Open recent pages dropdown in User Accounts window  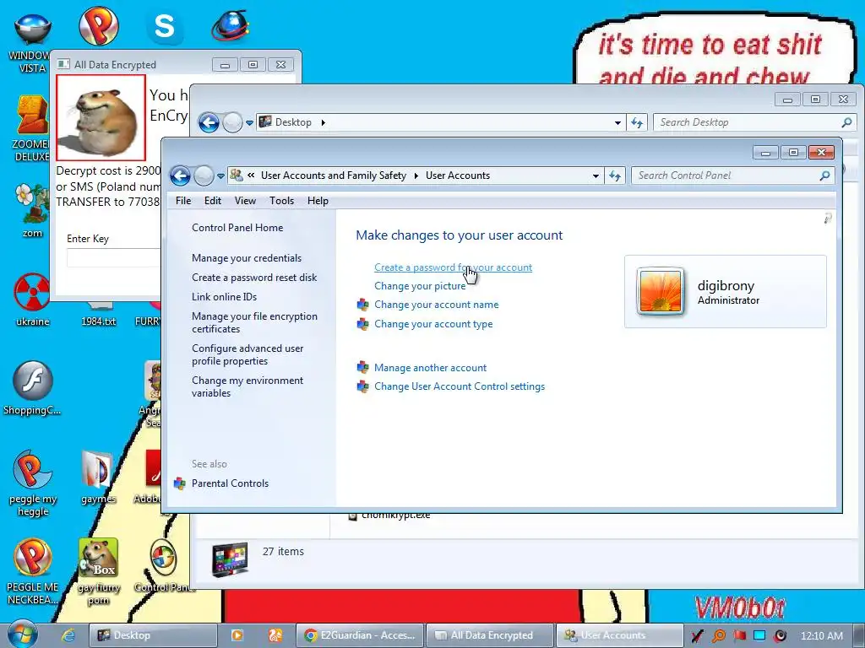(x=220, y=176)
